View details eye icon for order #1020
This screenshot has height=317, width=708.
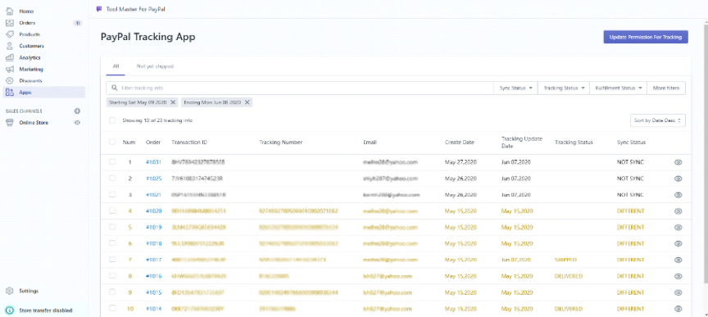tap(678, 211)
